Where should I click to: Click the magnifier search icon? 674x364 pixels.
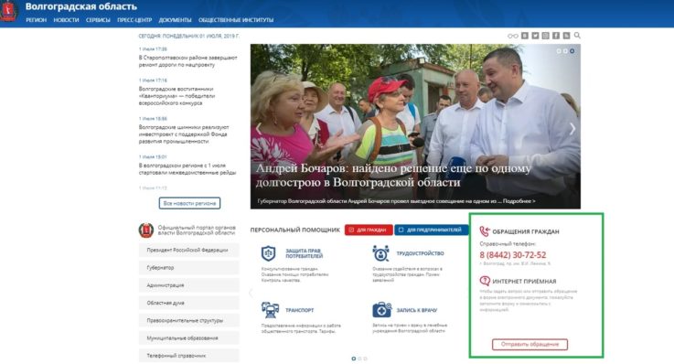tap(577, 36)
